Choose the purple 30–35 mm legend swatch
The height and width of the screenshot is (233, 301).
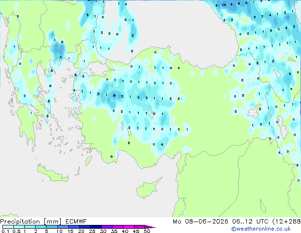tap(106, 227)
